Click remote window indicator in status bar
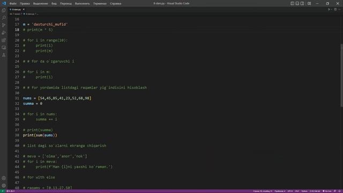The height and width of the screenshot is (193, 343). (x=2, y=191)
